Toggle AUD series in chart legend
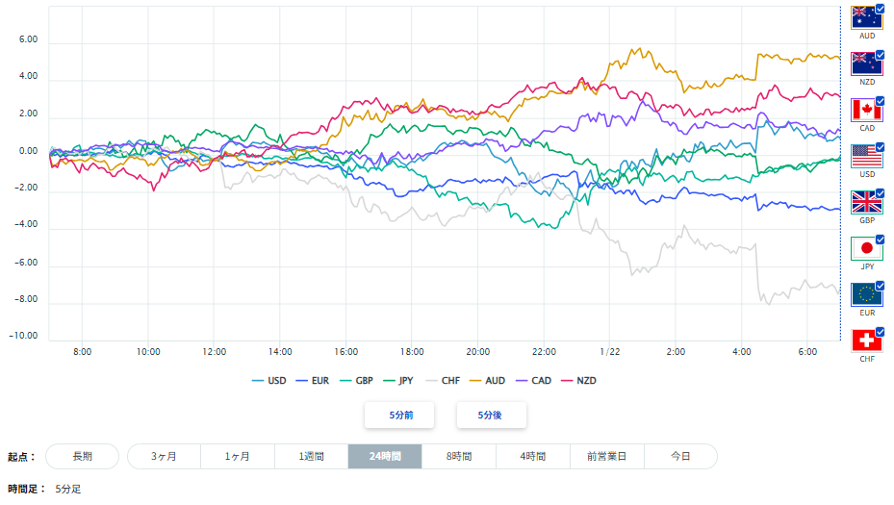Viewport: 894px width, 505px height. (x=488, y=381)
